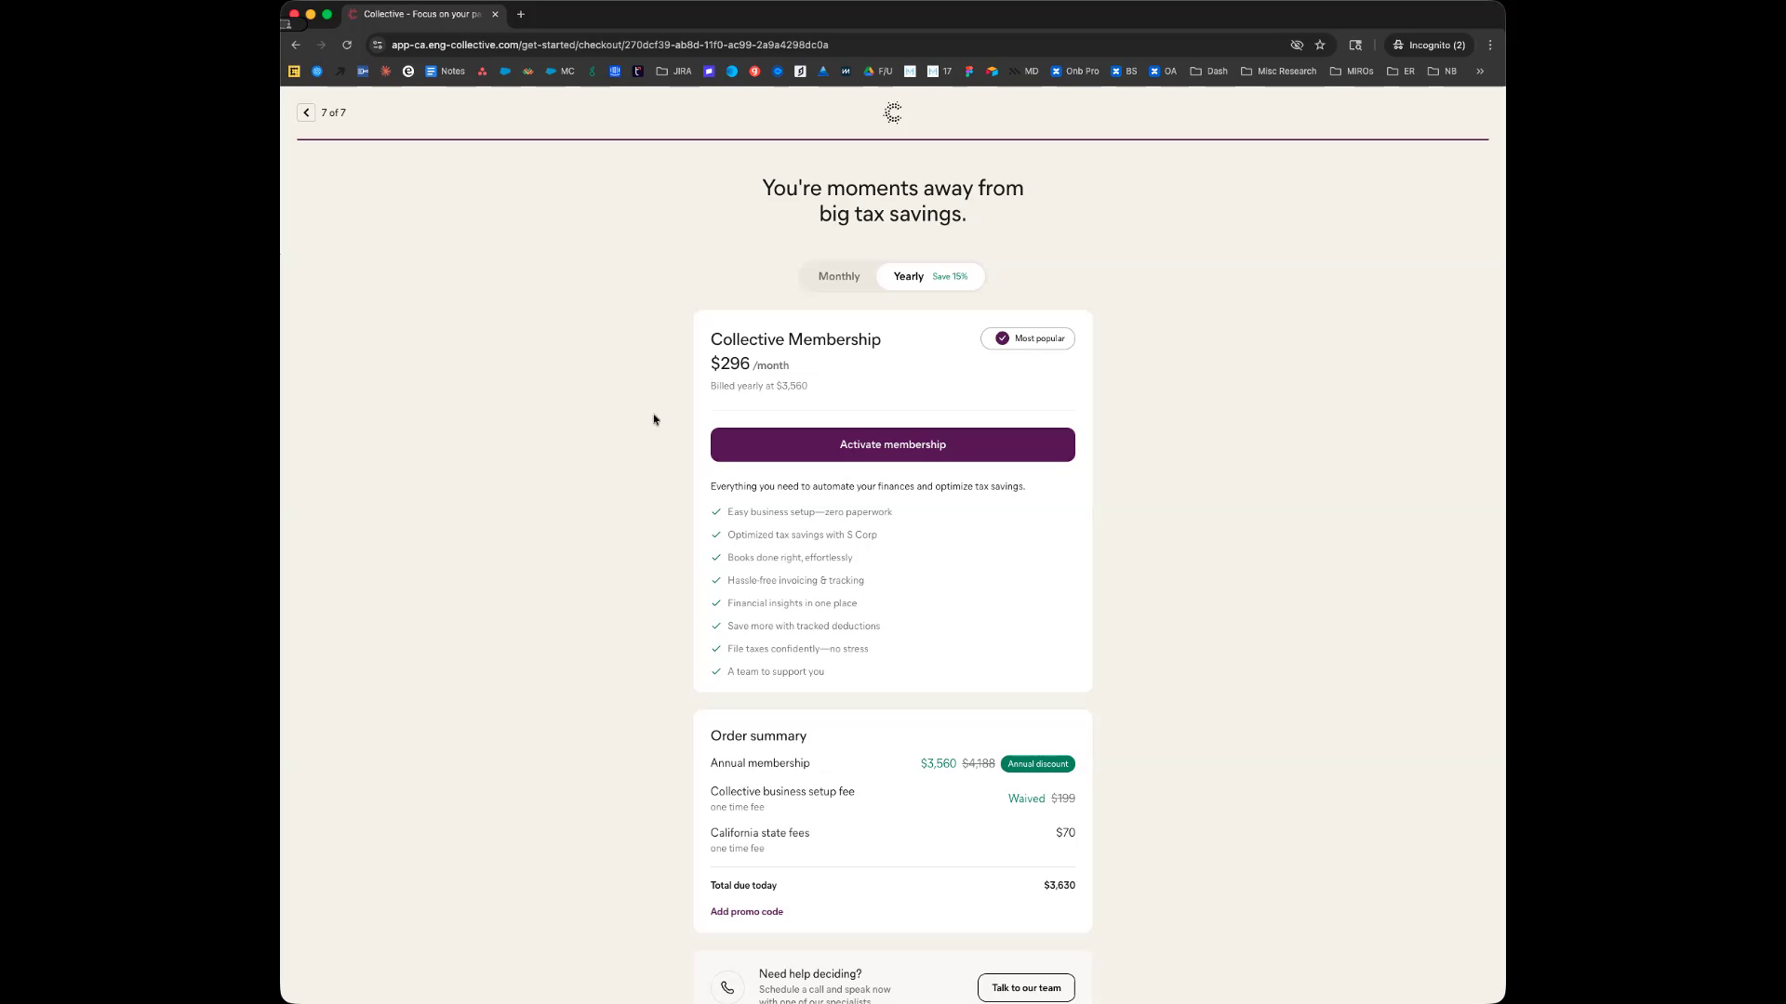Open the JIRA bookmarks folder
Image resolution: width=1786 pixels, height=1004 pixels.
point(673,71)
